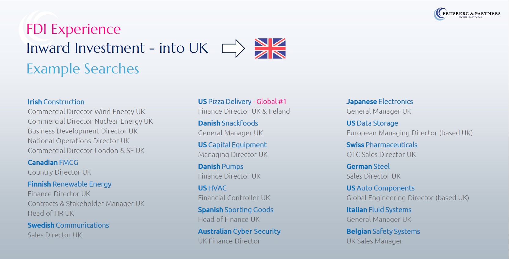Click the Irish Construction heading
Image resolution: width=509 pixels, height=259 pixels.
[56, 102]
